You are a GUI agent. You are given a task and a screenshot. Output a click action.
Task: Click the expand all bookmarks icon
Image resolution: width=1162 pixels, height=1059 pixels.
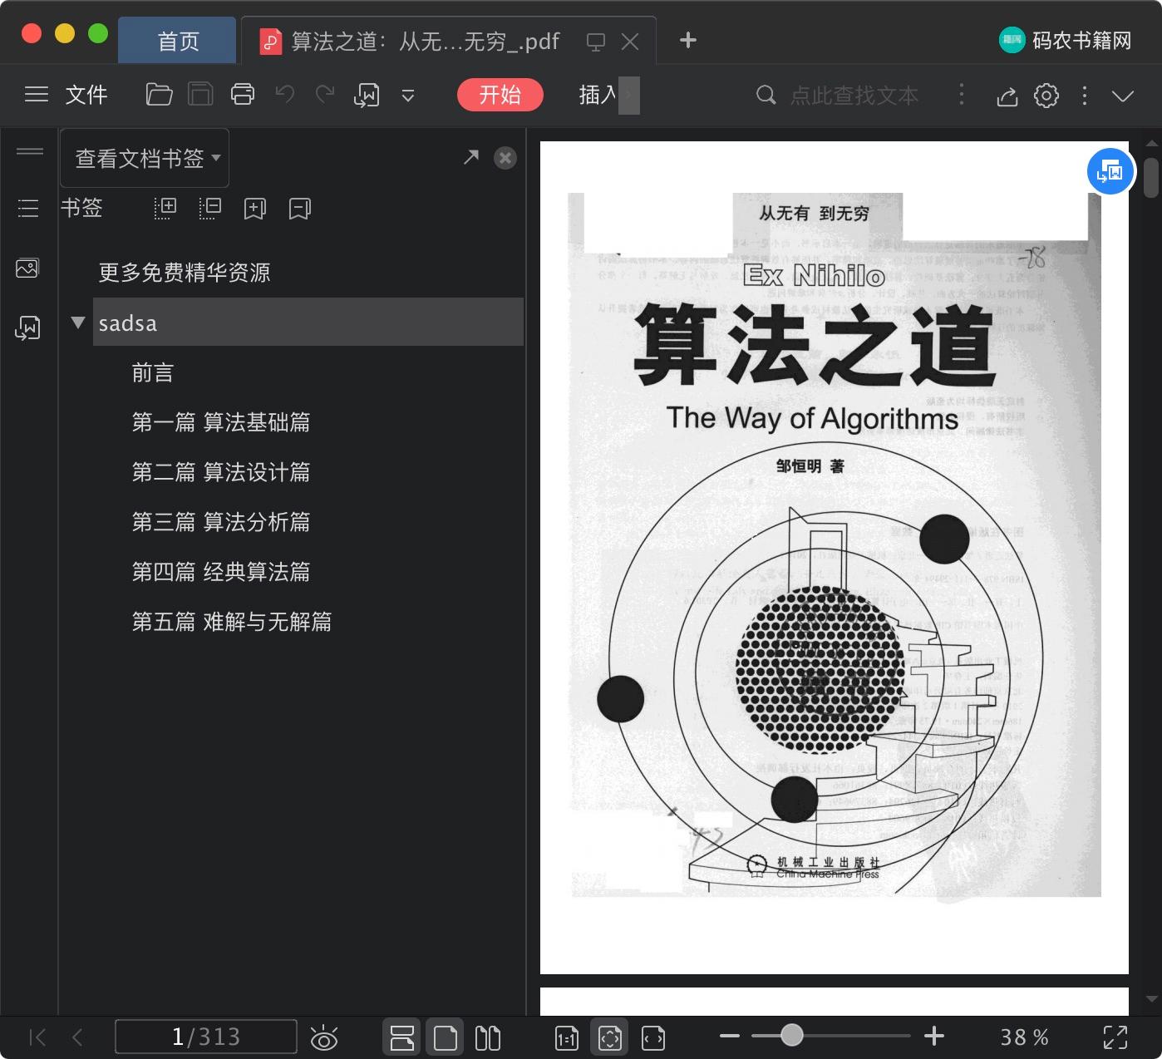pos(165,209)
